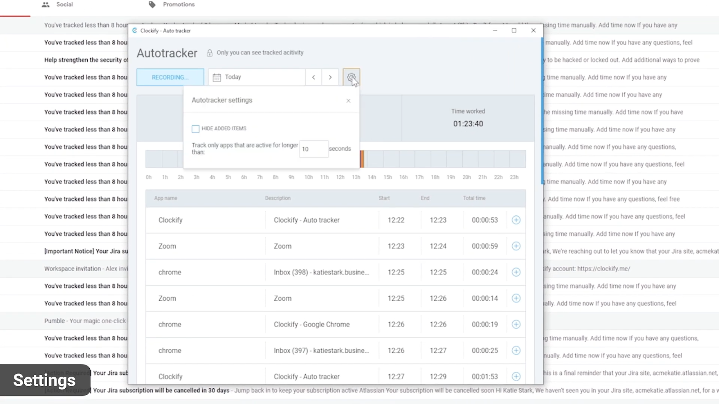The width and height of the screenshot is (719, 404).
Task: Minimize the Clockify Auto tracker window
Action: pos(495,31)
